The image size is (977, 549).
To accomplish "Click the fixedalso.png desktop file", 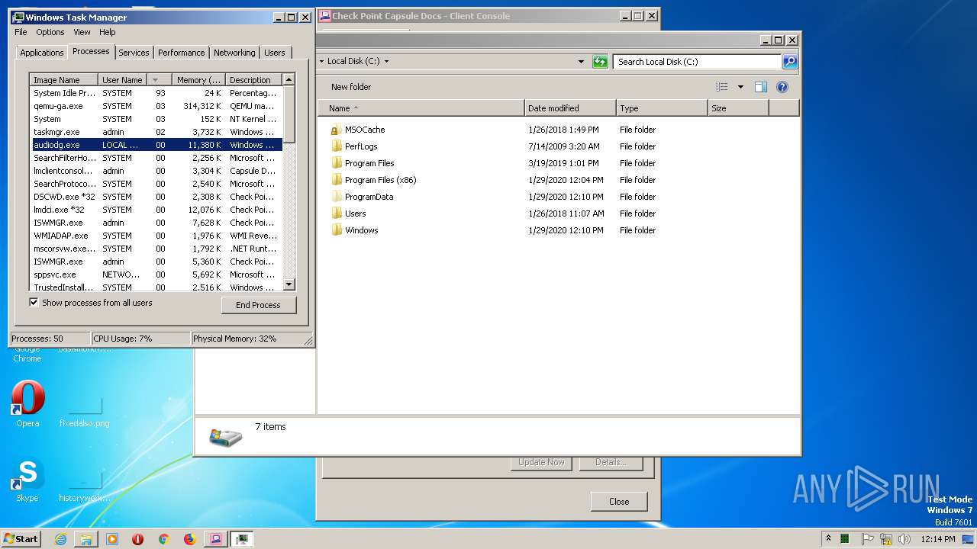I will (85, 412).
